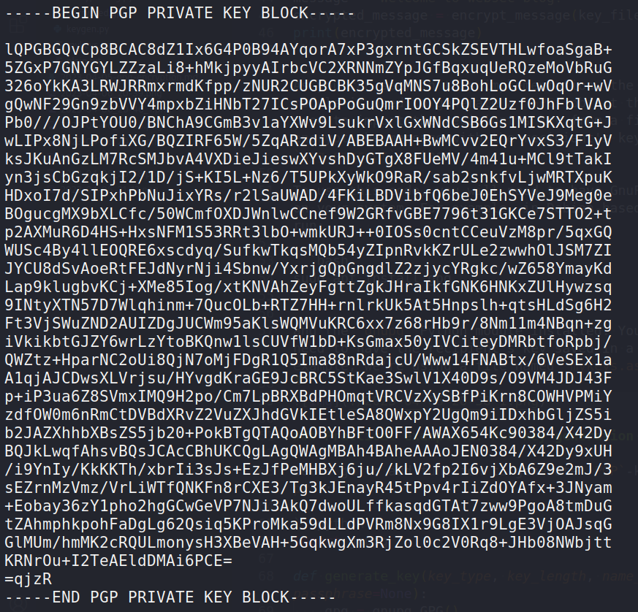Select the faint keygen.py file entry

83,29
